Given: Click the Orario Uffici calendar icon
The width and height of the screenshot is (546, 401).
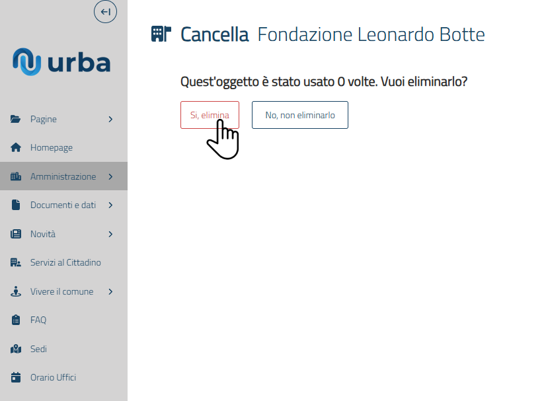Looking at the screenshot, I should (x=17, y=378).
